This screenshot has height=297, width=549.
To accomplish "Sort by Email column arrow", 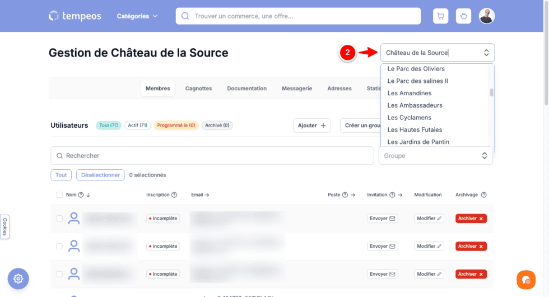I will point(207,195).
